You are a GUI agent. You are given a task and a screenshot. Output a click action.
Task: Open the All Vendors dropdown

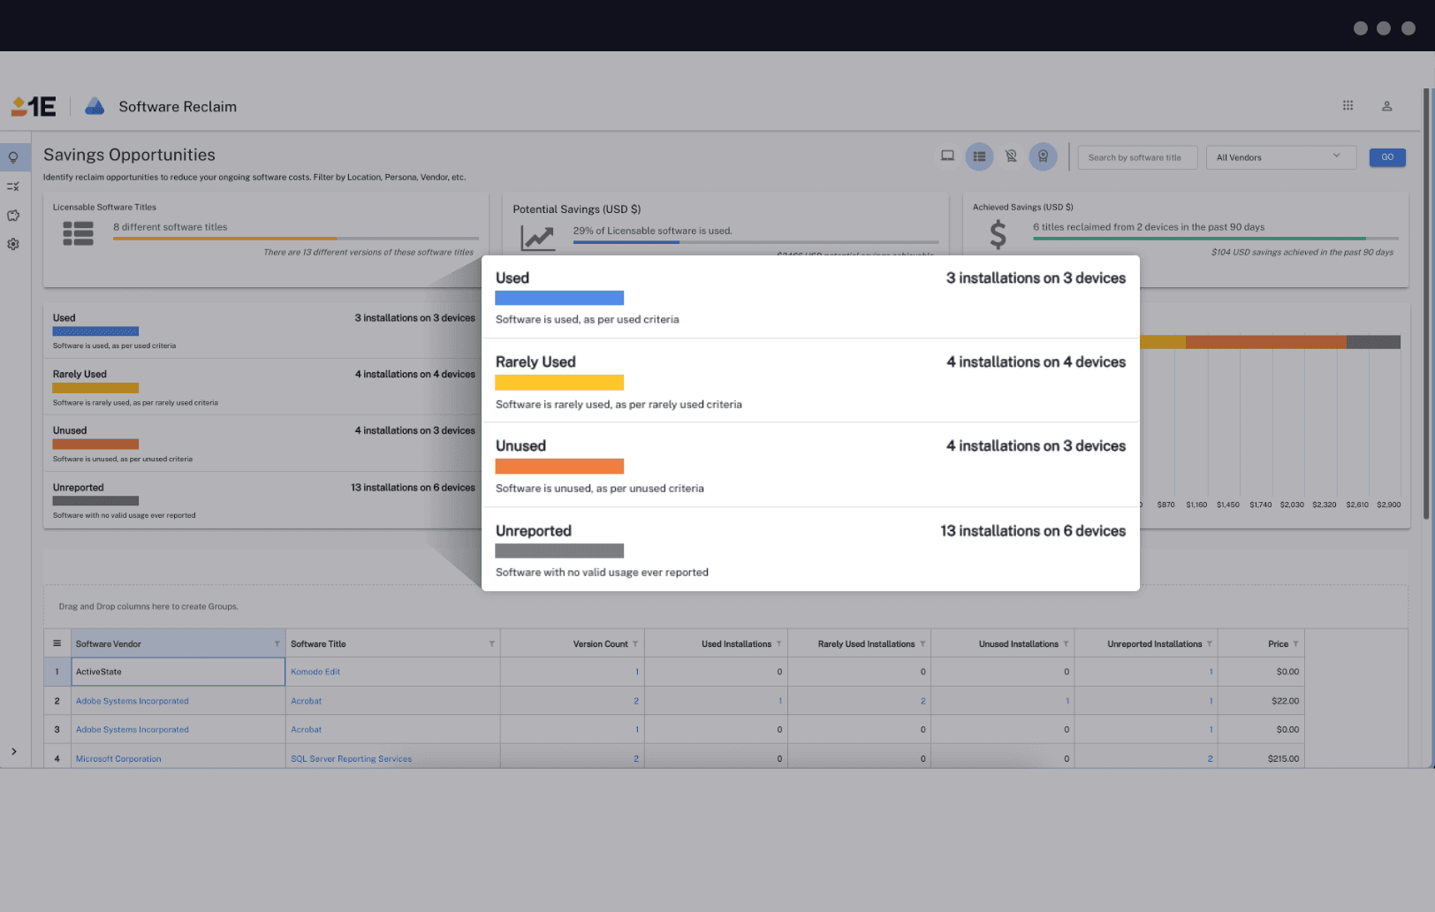point(1279,157)
